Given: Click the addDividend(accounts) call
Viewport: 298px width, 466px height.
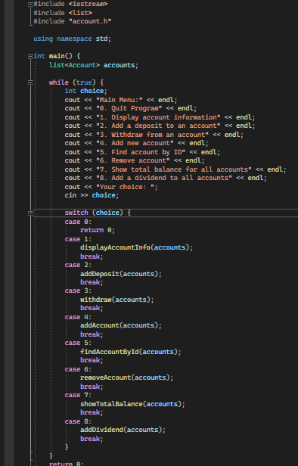Looking at the screenshot, I should 123,430.
